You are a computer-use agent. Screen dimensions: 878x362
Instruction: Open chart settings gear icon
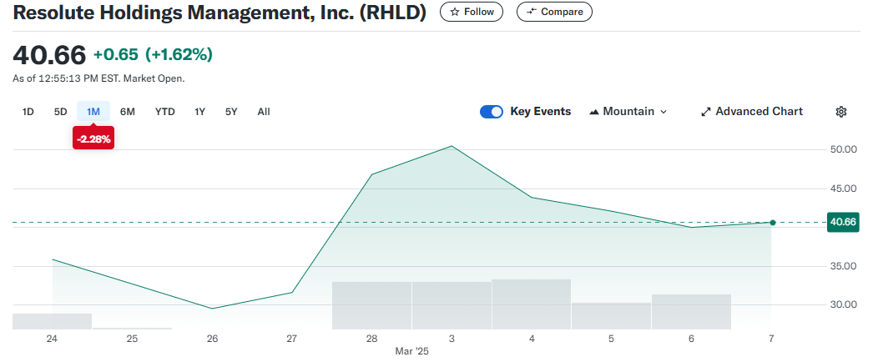point(840,112)
